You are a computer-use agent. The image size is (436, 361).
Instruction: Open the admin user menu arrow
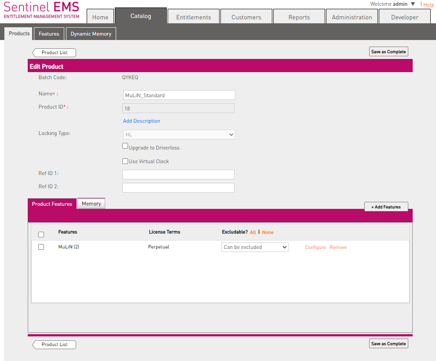(x=413, y=4)
